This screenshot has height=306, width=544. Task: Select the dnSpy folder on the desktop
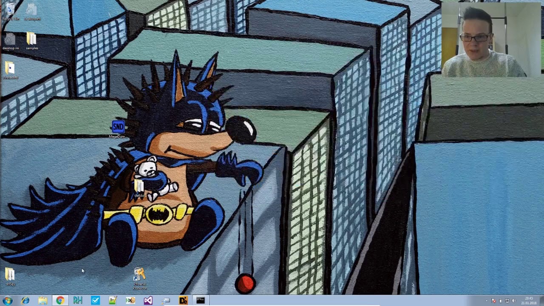click(10, 277)
